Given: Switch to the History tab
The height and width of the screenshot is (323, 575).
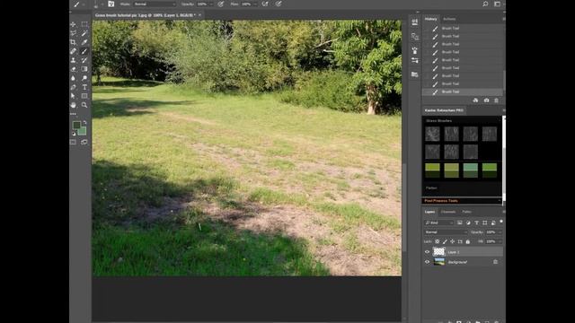Looking at the screenshot, I should click(x=431, y=19).
